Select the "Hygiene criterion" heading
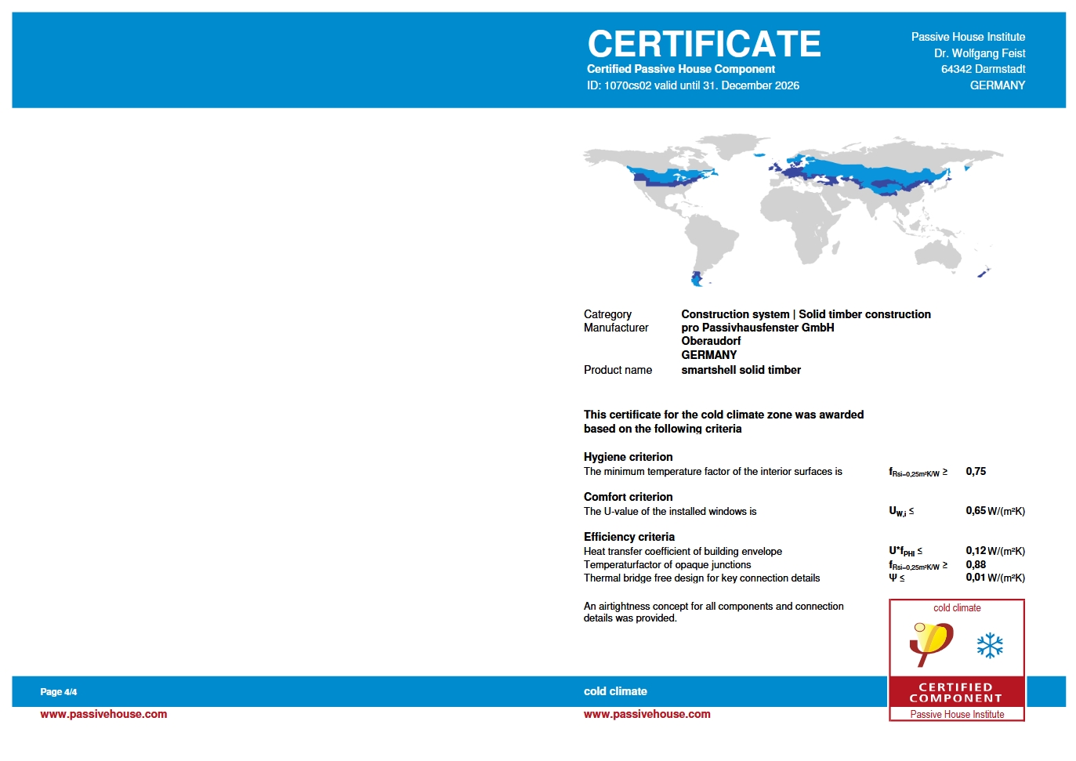The height and width of the screenshot is (761, 1076). [628, 457]
